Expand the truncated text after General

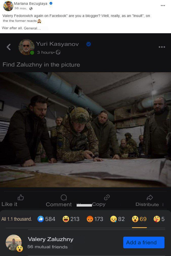click(39, 28)
